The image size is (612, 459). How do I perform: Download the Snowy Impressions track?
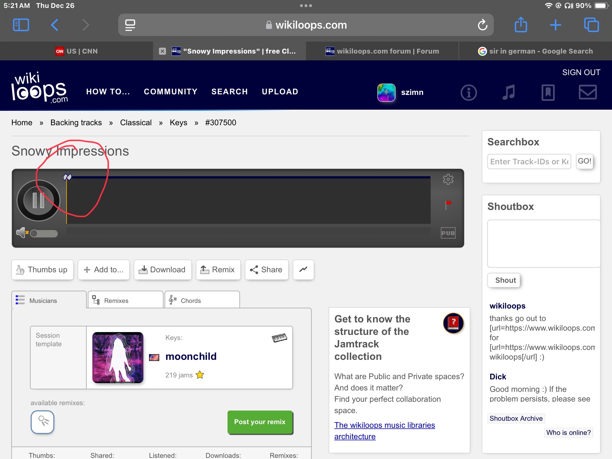click(x=163, y=270)
